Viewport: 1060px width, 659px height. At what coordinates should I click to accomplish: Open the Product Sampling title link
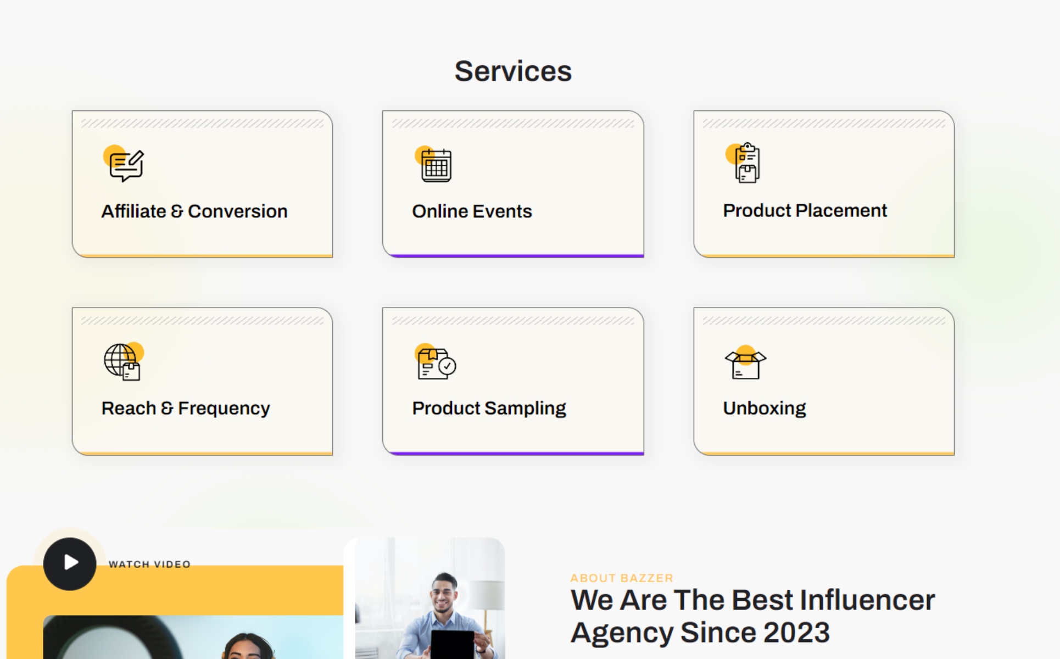click(x=489, y=409)
